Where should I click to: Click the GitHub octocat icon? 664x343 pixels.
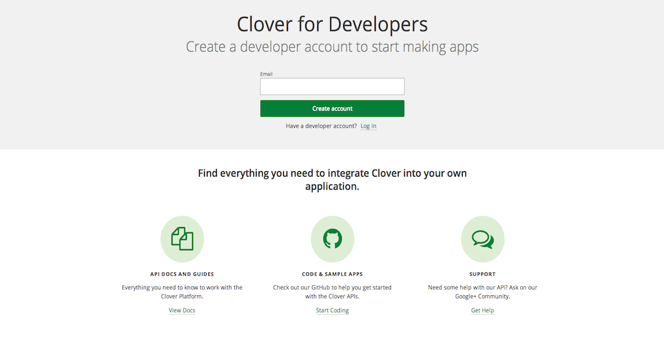(332, 239)
